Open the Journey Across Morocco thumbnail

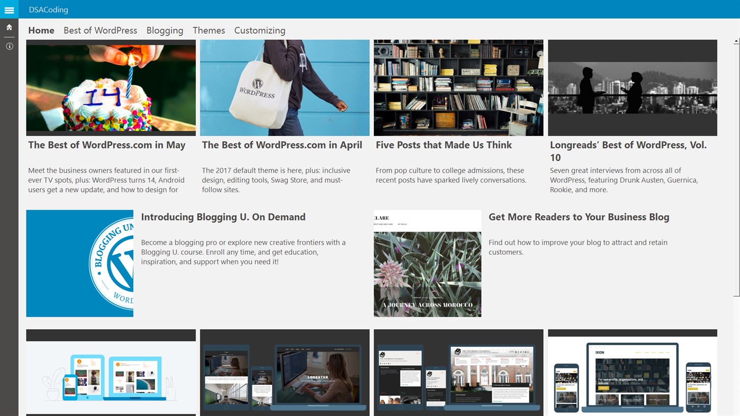(427, 263)
